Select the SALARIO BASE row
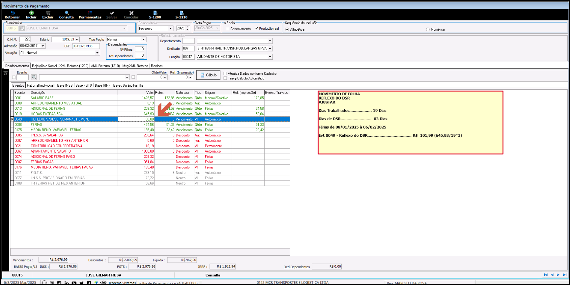This screenshot has width=570, height=285. coord(150,98)
